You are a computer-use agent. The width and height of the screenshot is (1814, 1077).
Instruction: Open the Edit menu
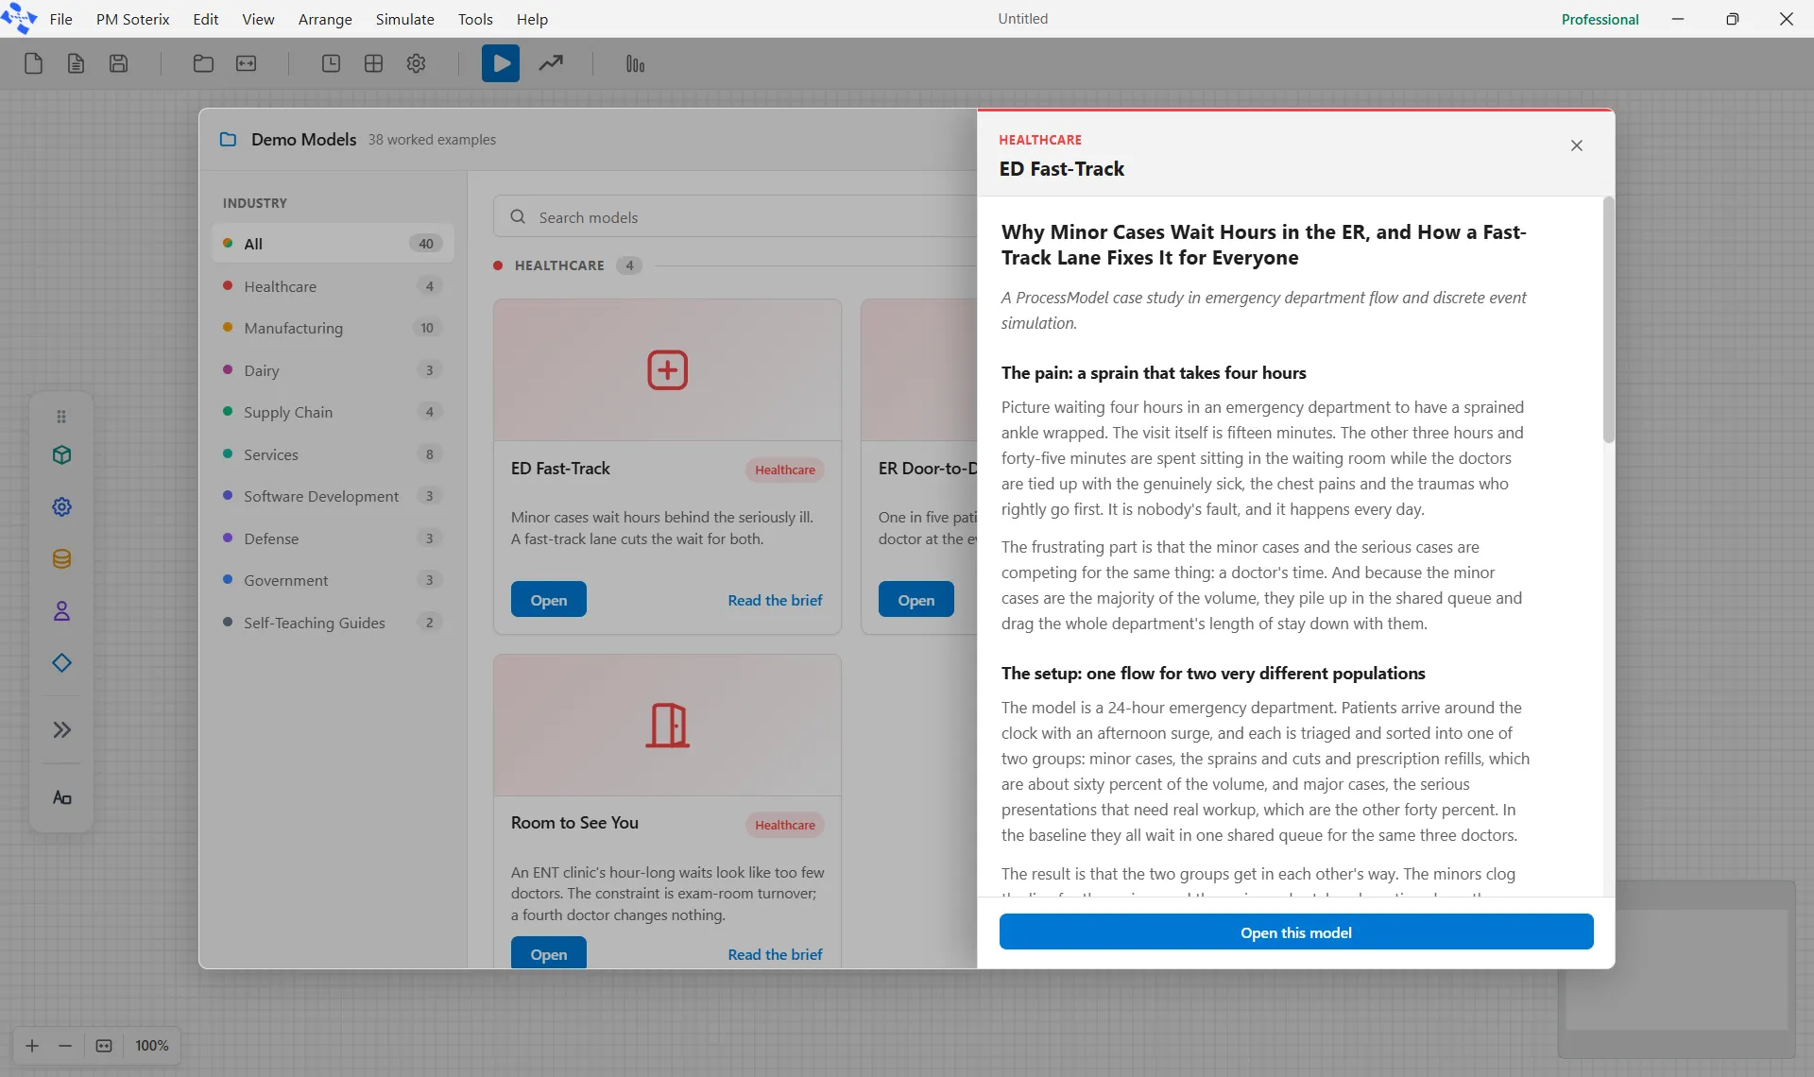point(205,19)
